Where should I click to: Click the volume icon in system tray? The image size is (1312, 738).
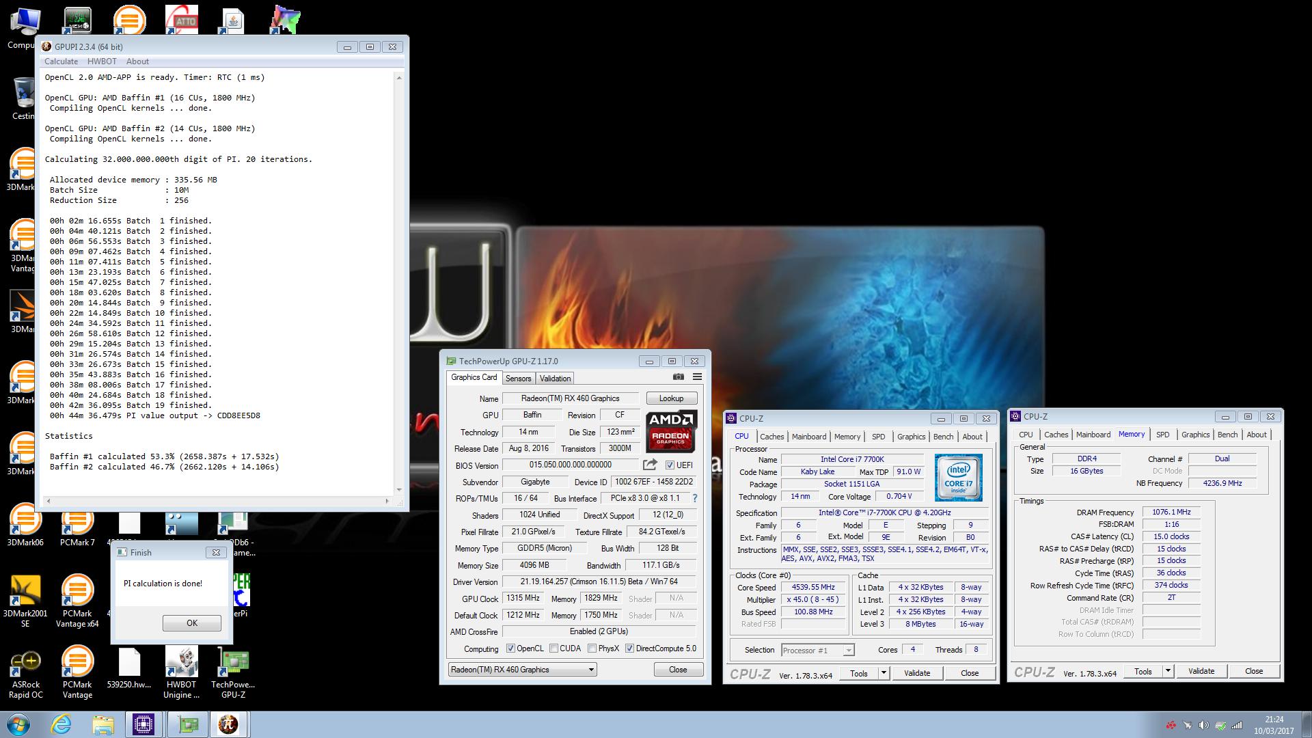click(x=1204, y=725)
